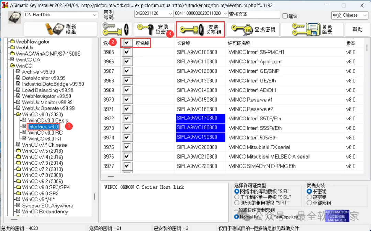The width and height of the screenshot is (371, 231).
Task: Click the find key button
Action: (x=253, y=29)
